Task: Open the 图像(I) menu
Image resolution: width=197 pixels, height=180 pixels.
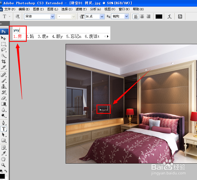Action: [x=38, y=9]
